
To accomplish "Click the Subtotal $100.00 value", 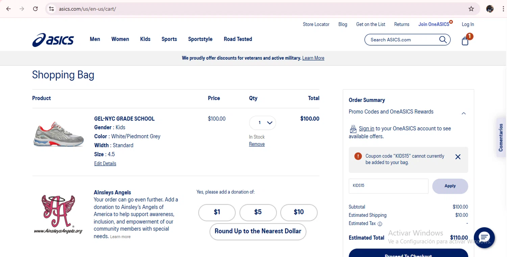I will pyautogui.click(x=460, y=207).
